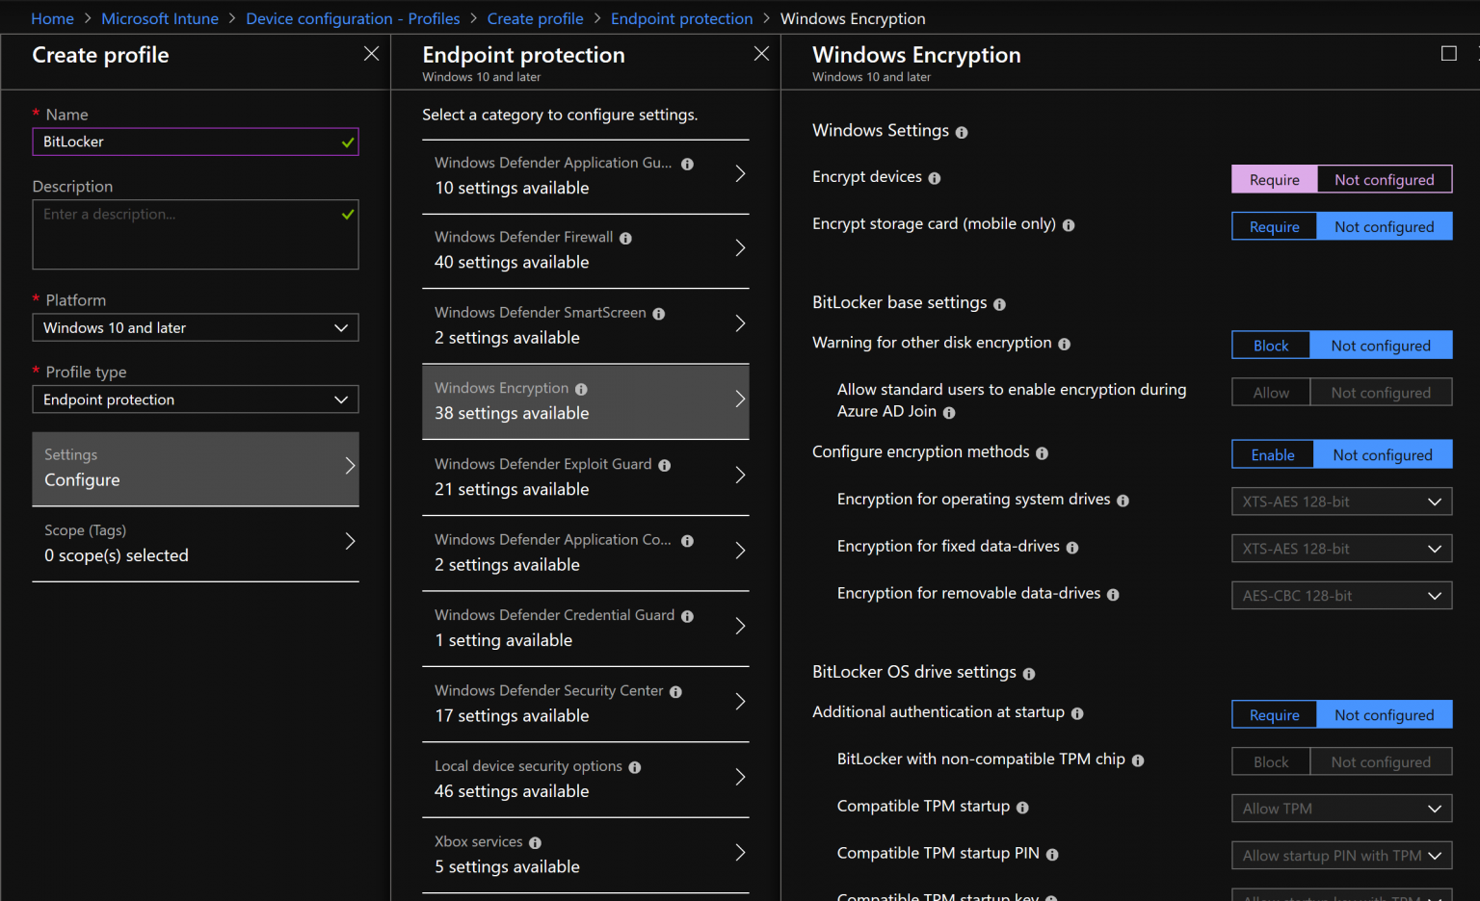Viewport: 1480px width, 901px height.
Task: Click the Description input field
Action: click(196, 234)
